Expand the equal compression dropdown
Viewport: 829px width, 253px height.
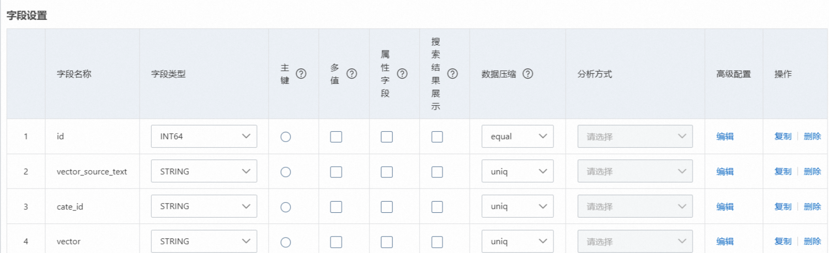pyautogui.click(x=517, y=137)
